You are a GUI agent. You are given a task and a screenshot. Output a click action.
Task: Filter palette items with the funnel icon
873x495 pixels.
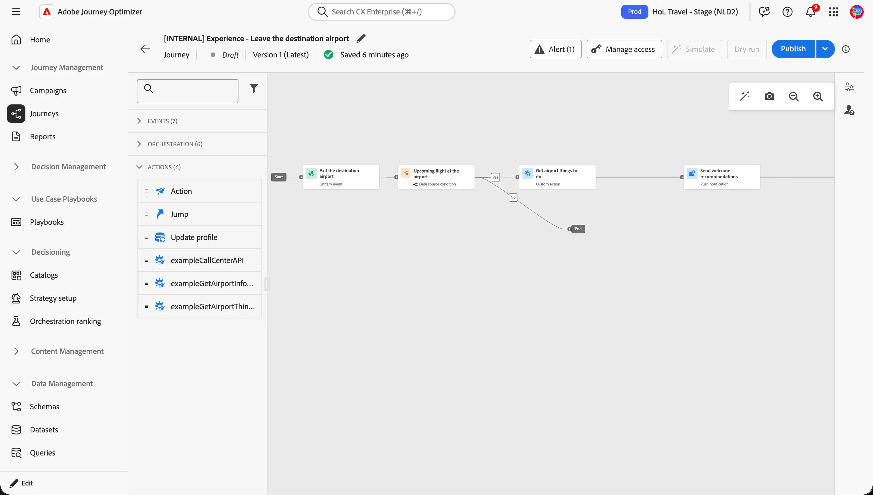pos(253,88)
